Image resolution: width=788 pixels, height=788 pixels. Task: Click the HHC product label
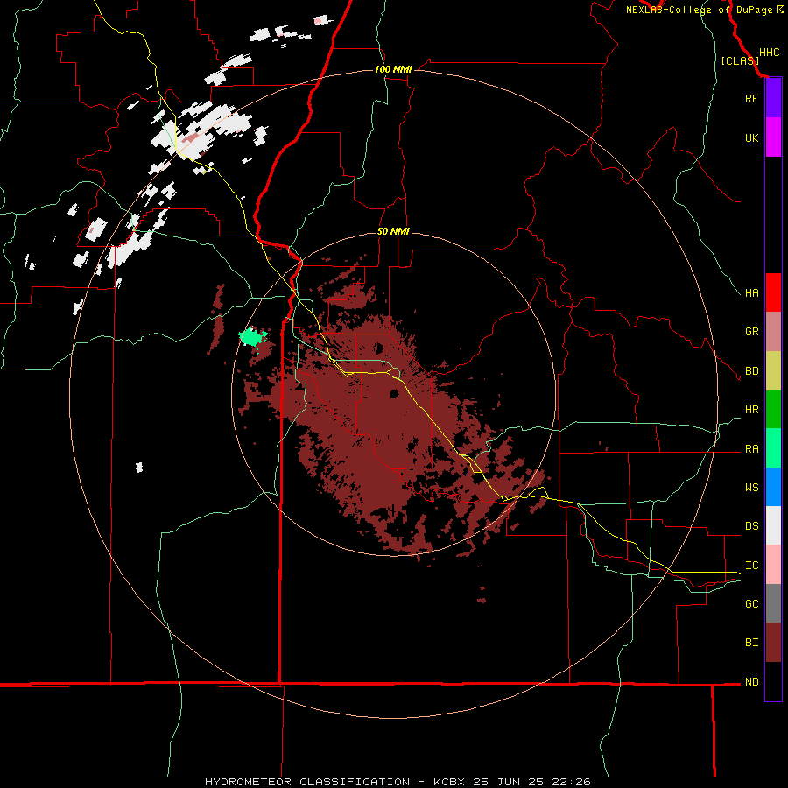click(769, 53)
